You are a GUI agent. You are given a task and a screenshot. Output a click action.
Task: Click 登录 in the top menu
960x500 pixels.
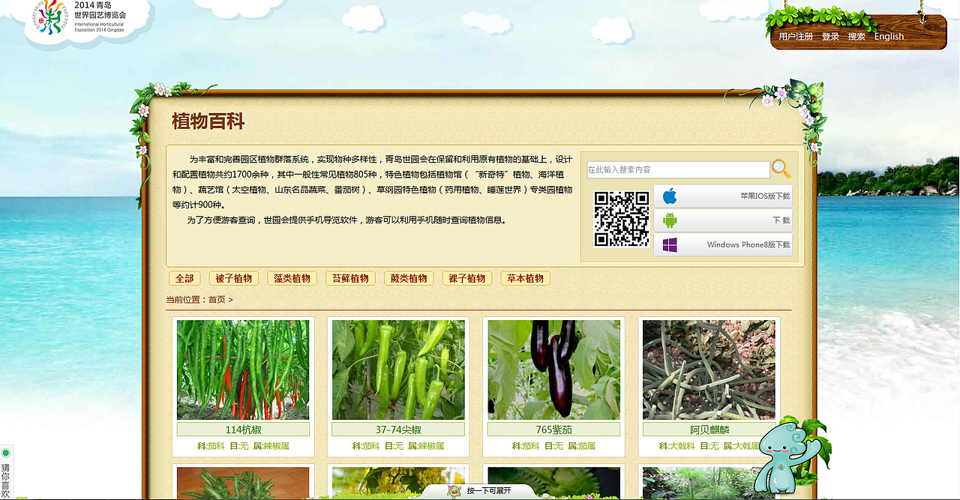tap(831, 36)
